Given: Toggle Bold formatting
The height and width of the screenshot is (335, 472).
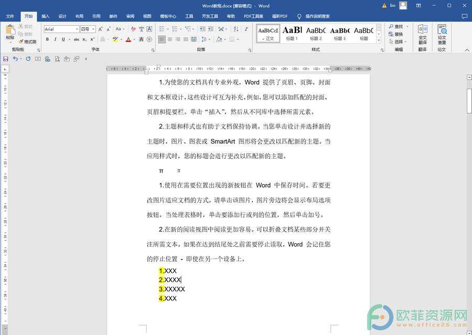Looking at the screenshot, I should pos(47,39).
